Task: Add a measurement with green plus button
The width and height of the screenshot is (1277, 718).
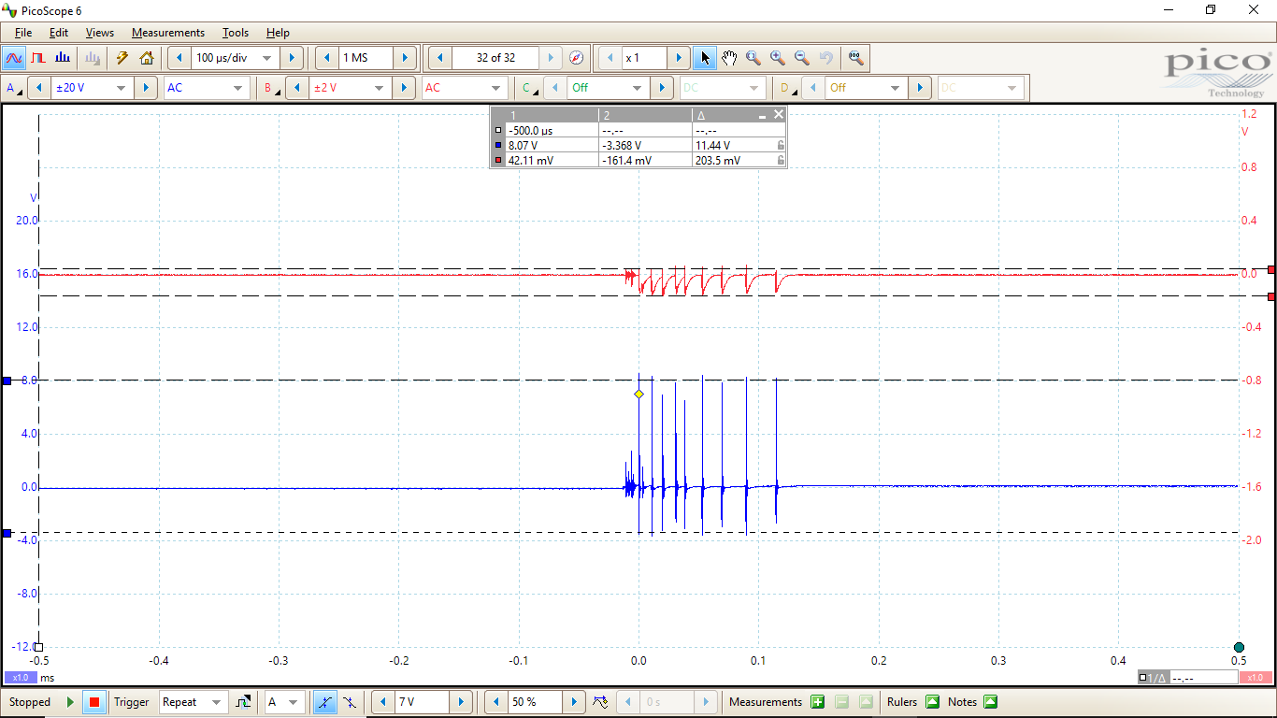Action: coord(818,702)
